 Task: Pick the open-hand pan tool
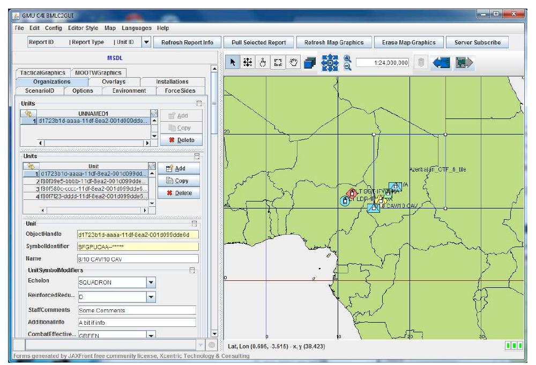[x=293, y=62]
